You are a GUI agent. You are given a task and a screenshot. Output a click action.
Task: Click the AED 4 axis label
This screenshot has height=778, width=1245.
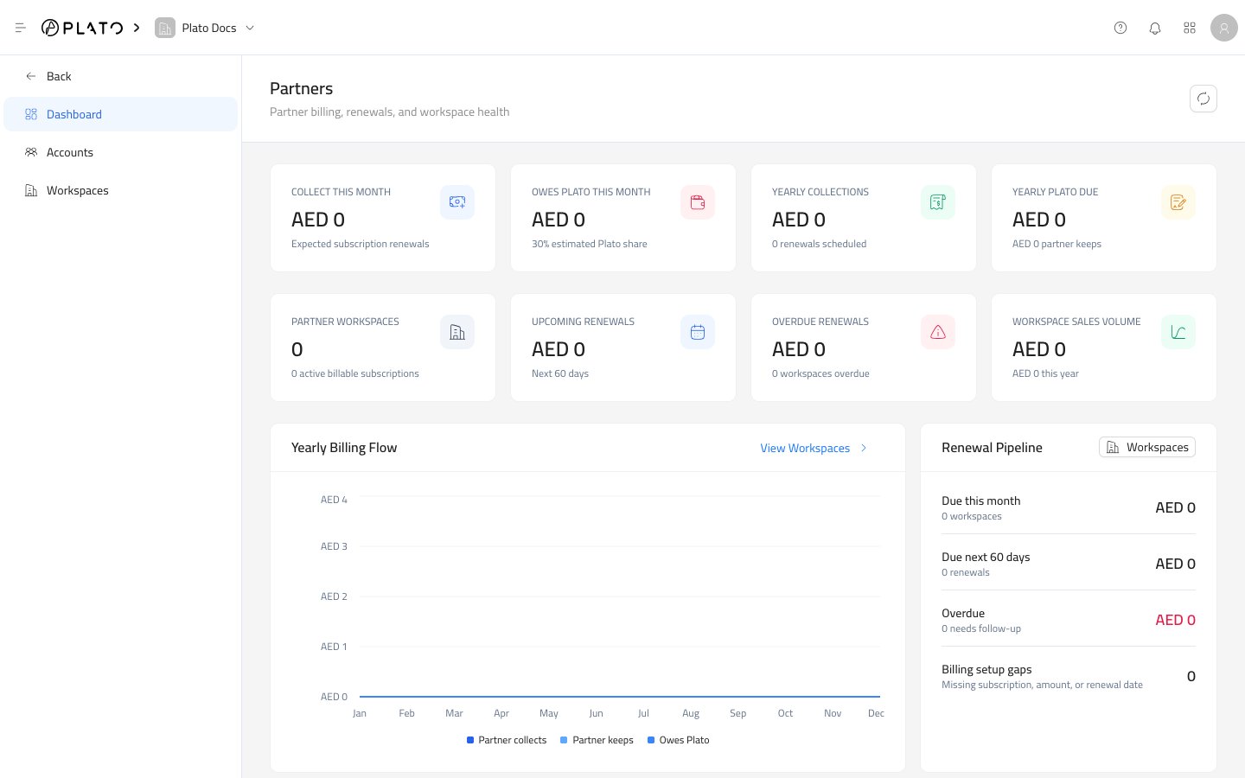pos(334,500)
